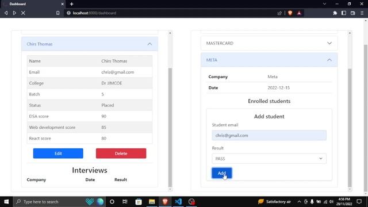Click the microphone tray icon
The height and width of the screenshot is (207, 368).
coord(312,202)
